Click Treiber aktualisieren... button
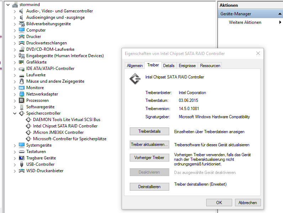 [x=149, y=144]
